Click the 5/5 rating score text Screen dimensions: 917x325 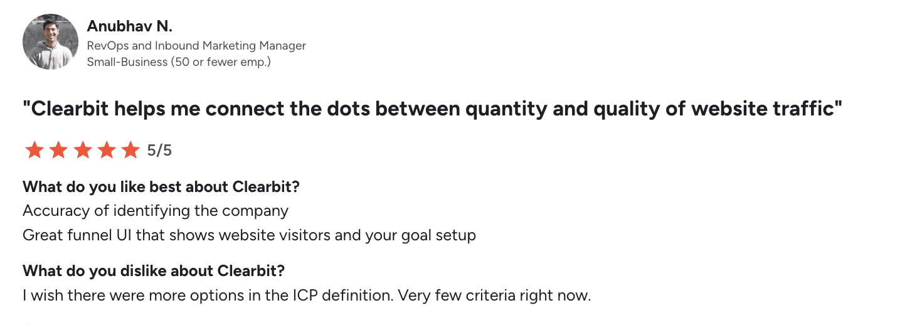(159, 151)
